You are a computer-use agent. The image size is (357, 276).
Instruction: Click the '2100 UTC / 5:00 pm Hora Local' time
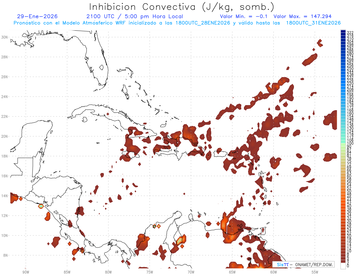134,16
